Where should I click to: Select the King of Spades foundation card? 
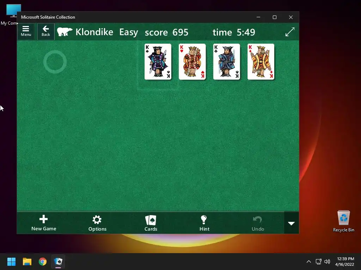click(158, 62)
